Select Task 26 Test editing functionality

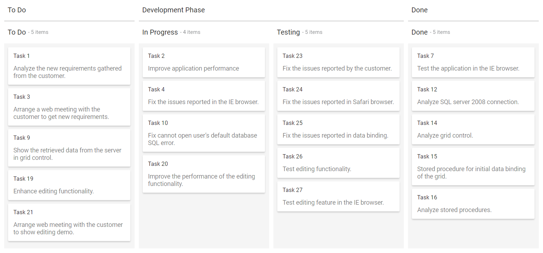[x=338, y=163]
